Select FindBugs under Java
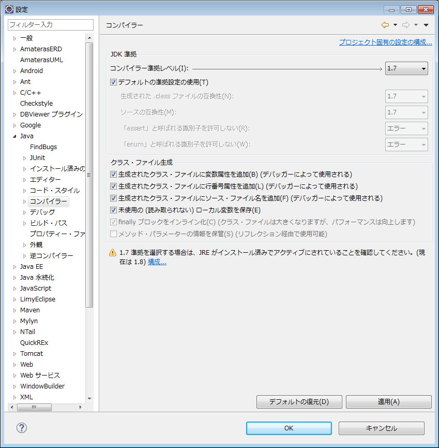Viewport: 439px width, 448px height. click(43, 147)
